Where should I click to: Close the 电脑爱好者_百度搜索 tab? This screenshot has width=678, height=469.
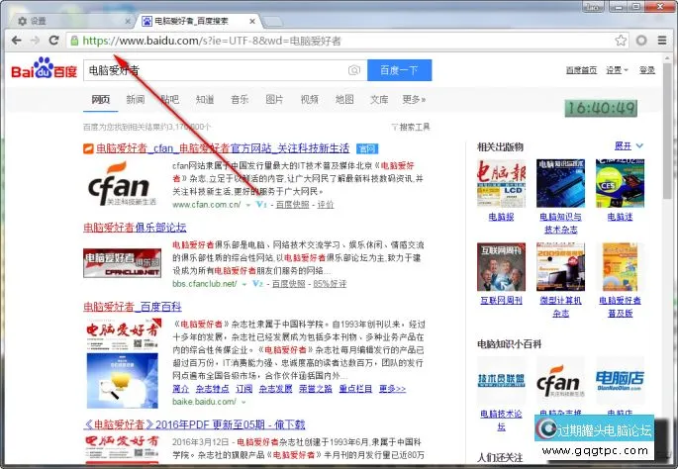click(252, 21)
